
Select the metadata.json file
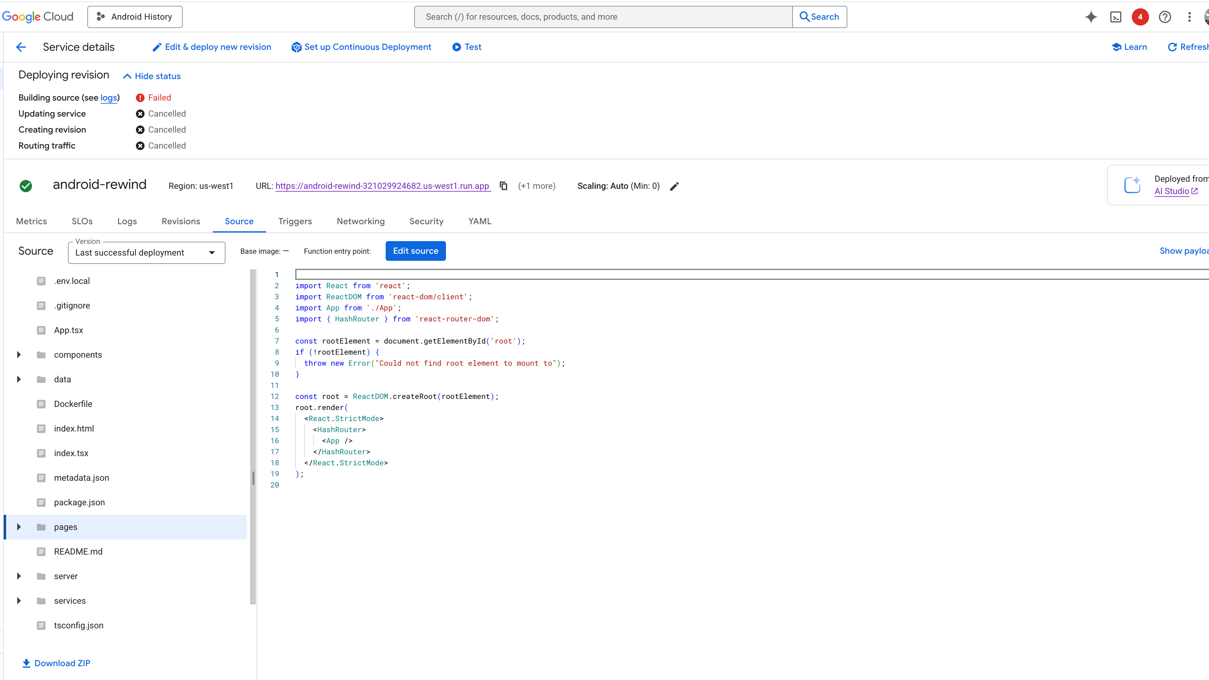point(81,478)
